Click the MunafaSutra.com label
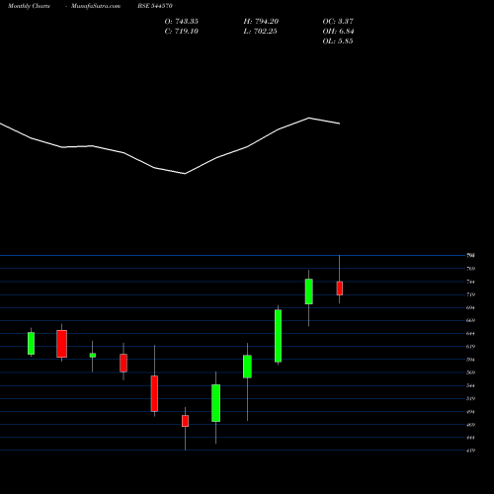This screenshot has height=494, width=494. click(96, 6)
